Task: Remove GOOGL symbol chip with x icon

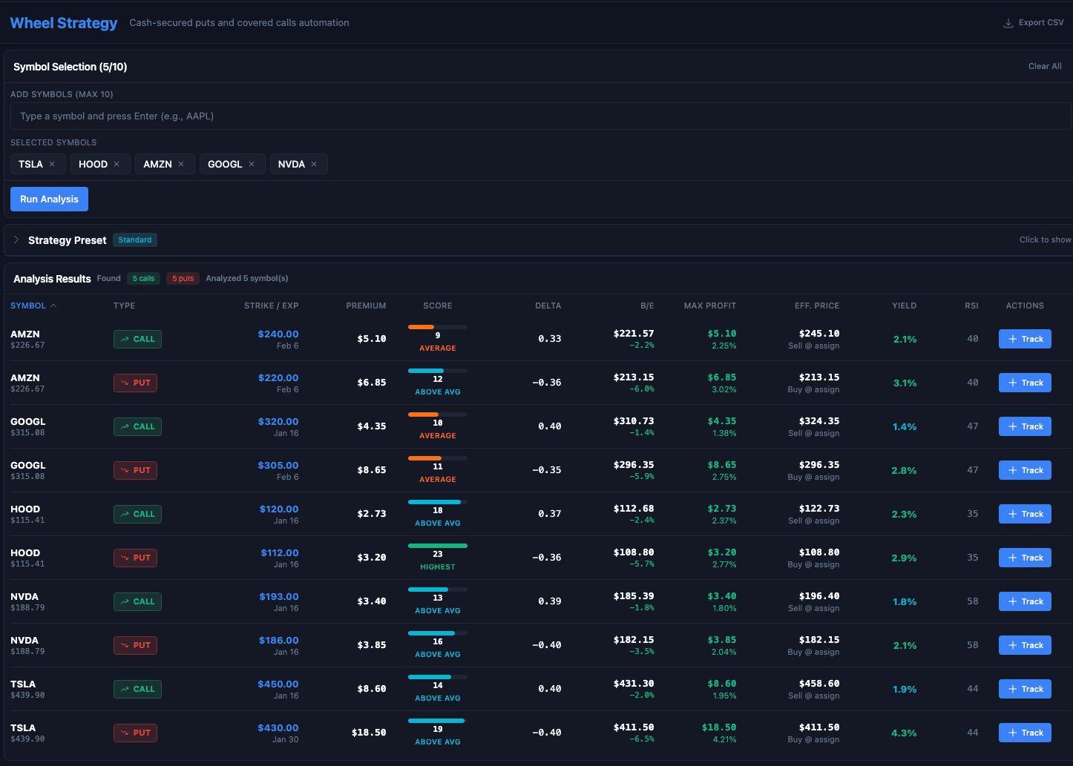Action: (x=252, y=164)
